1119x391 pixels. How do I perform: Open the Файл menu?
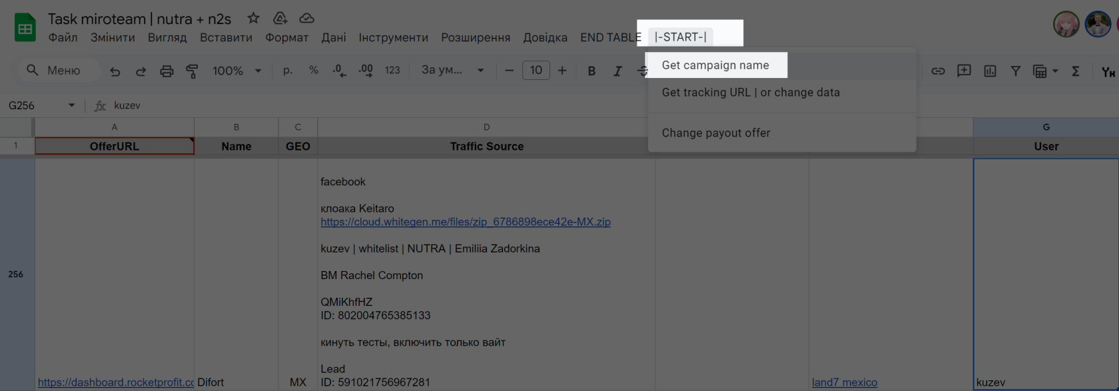click(x=63, y=37)
